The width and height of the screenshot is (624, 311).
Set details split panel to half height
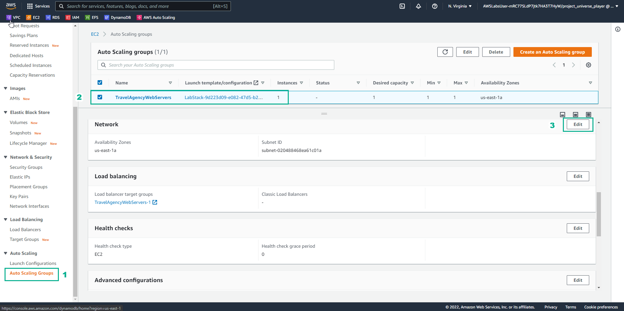point(576,115)
